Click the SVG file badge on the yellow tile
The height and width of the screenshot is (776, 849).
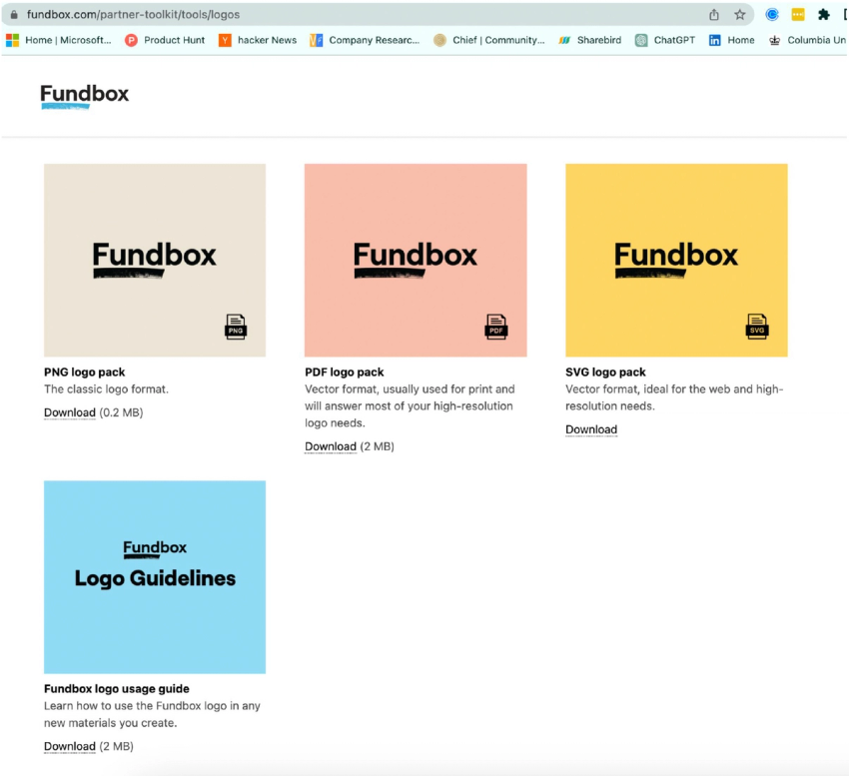click(757, 328)
